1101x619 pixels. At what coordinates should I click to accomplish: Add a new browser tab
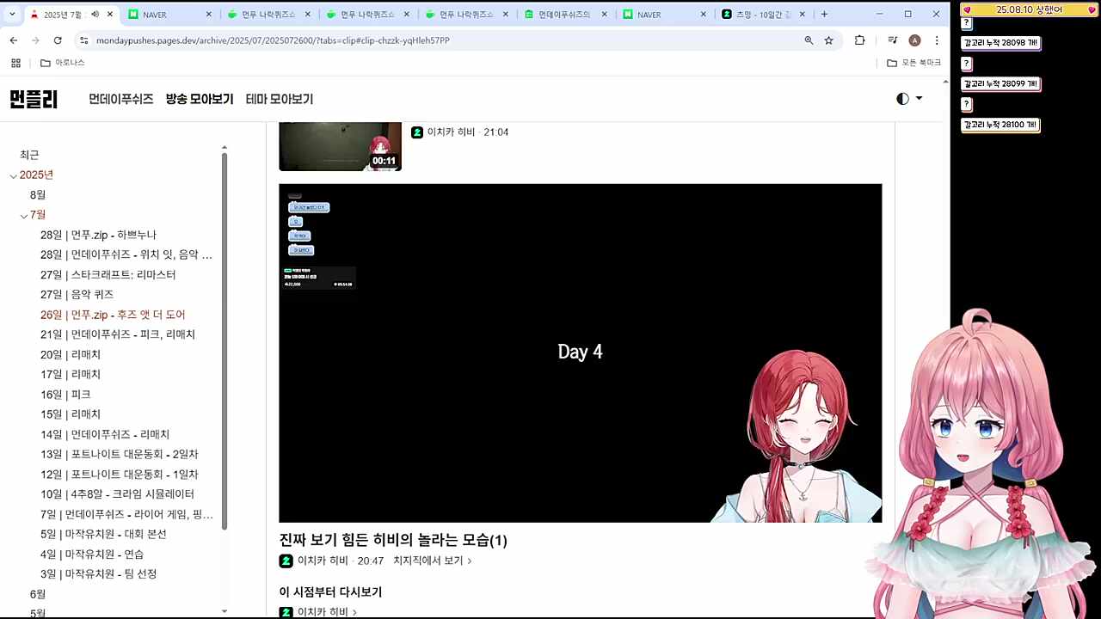point(824,15)
